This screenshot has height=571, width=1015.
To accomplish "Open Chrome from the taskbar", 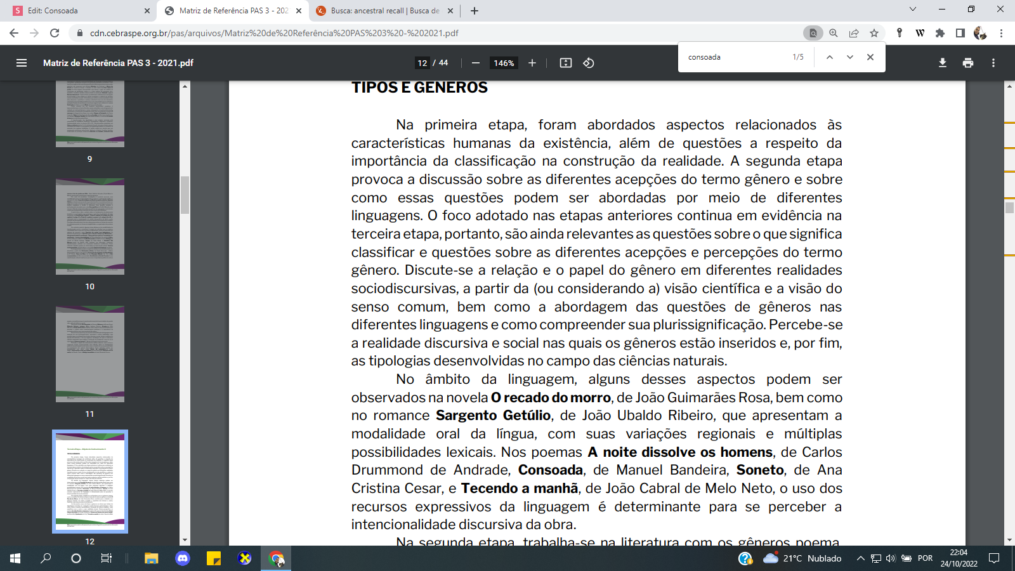I will (277, 558).
